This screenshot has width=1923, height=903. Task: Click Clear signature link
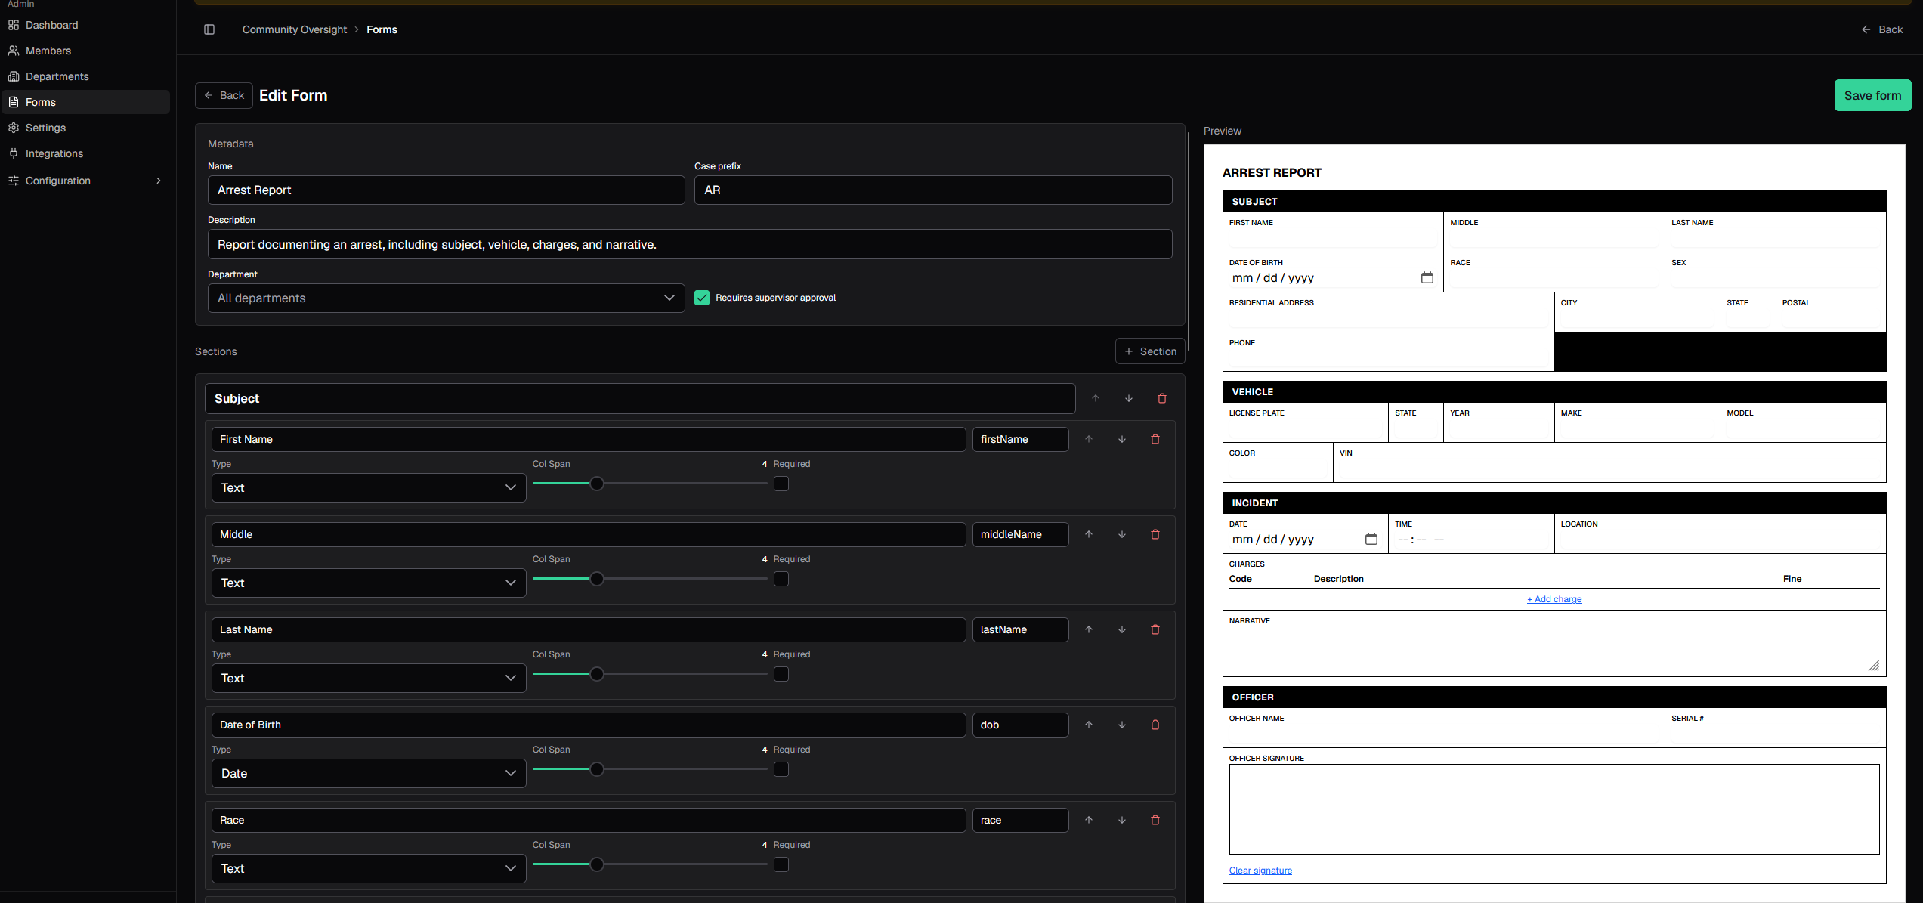[1260, 871]
